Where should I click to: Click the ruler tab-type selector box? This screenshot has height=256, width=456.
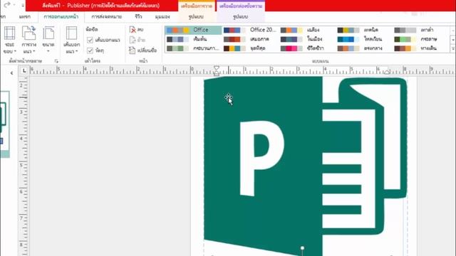[x=24, y=70]
